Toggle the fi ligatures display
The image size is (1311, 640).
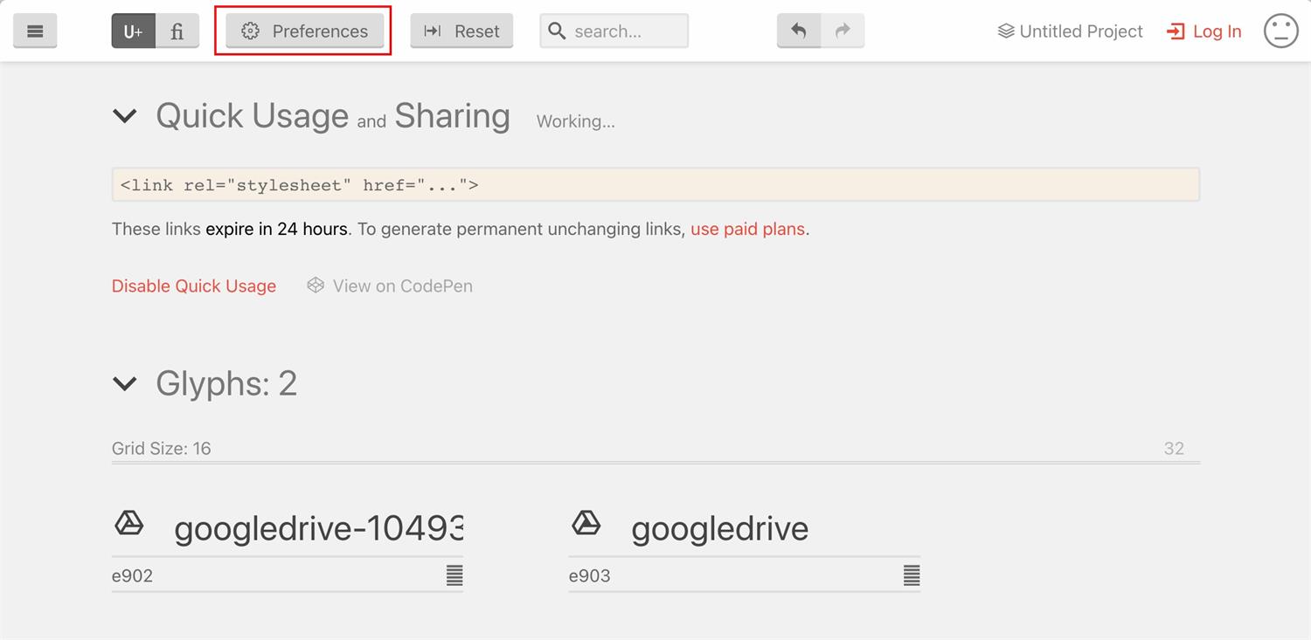point(177,31)
